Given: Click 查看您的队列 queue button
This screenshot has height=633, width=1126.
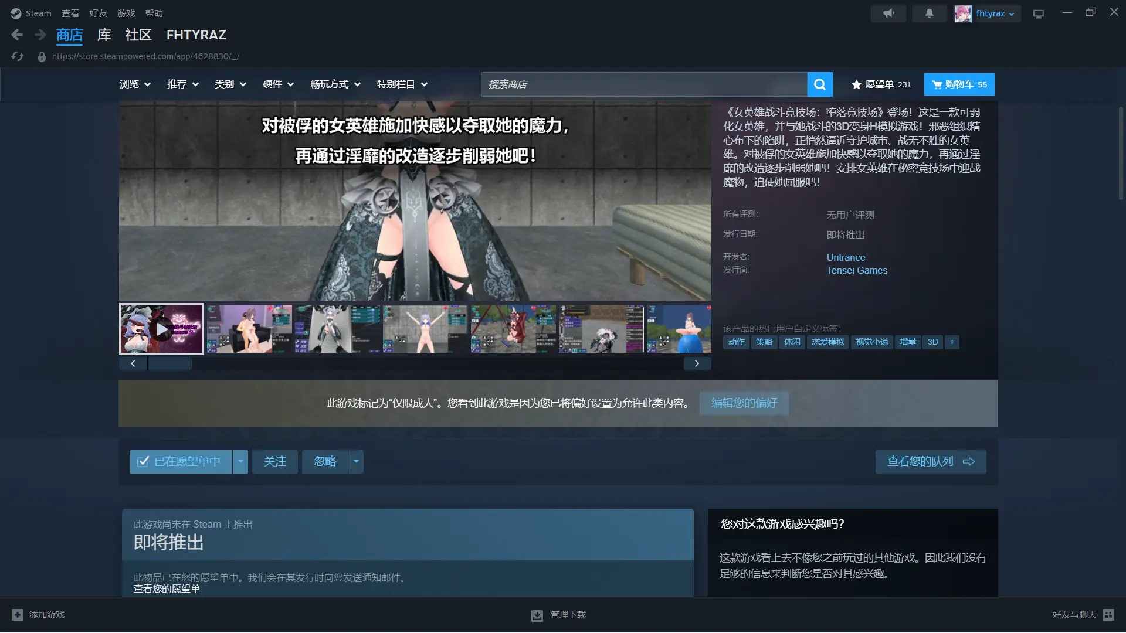Looking at the screenshot, I should tap(931, 462).
